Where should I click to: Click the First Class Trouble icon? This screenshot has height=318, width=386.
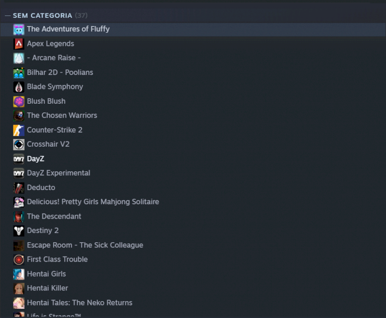tap(19, 260)
